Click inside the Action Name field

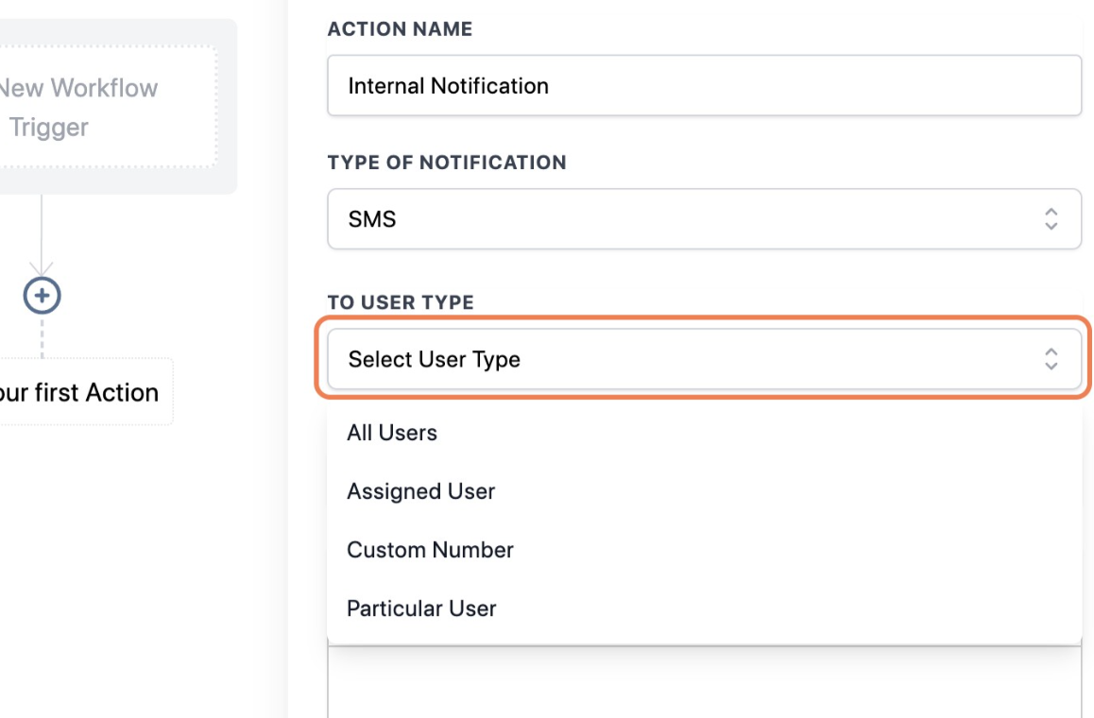(704, 85)
